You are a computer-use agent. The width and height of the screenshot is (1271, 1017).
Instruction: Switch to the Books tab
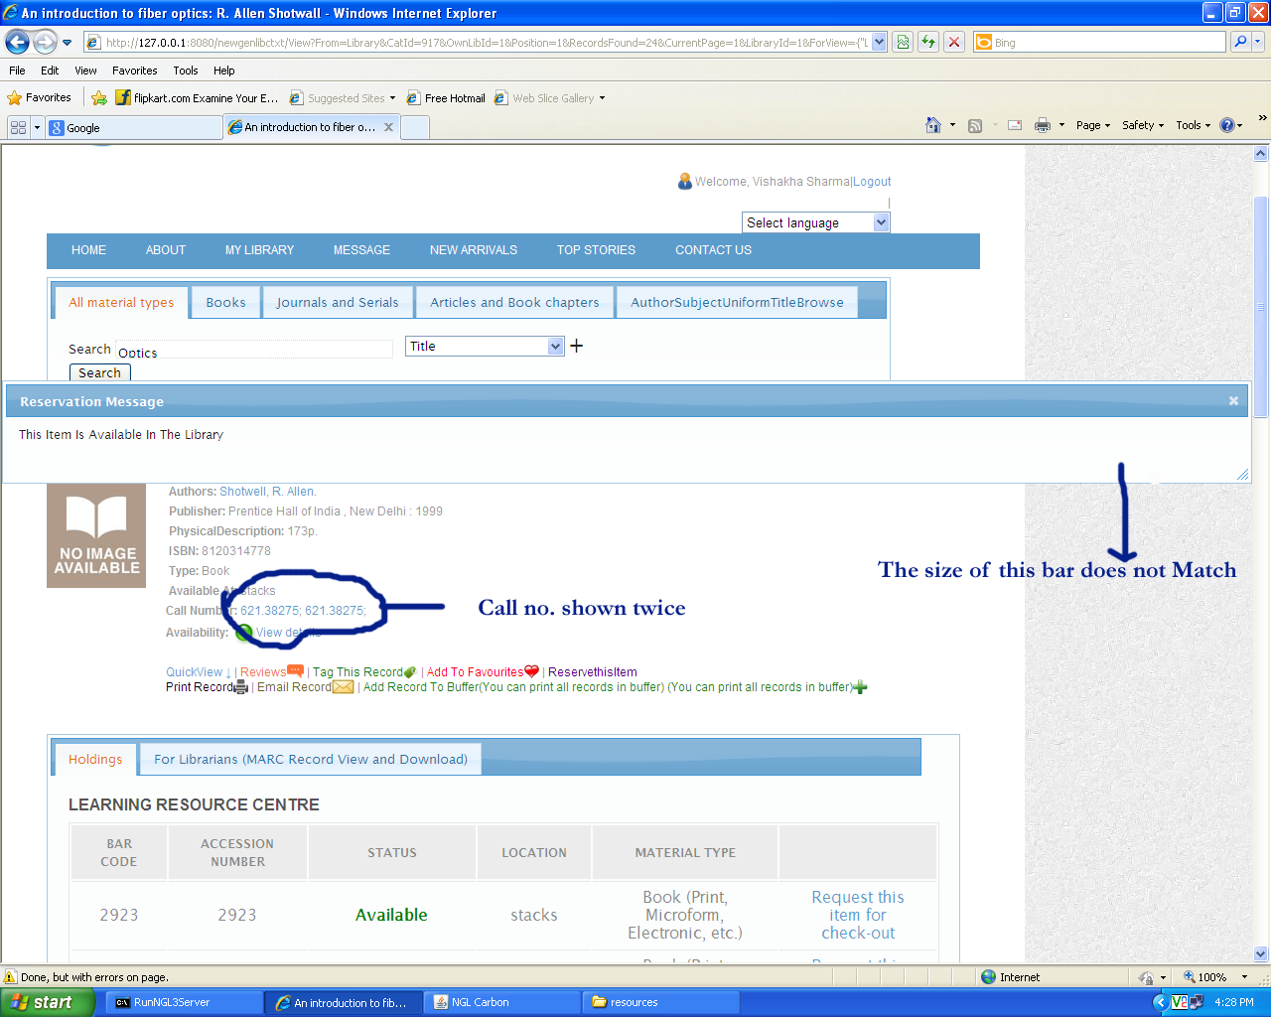pos(225,303)
